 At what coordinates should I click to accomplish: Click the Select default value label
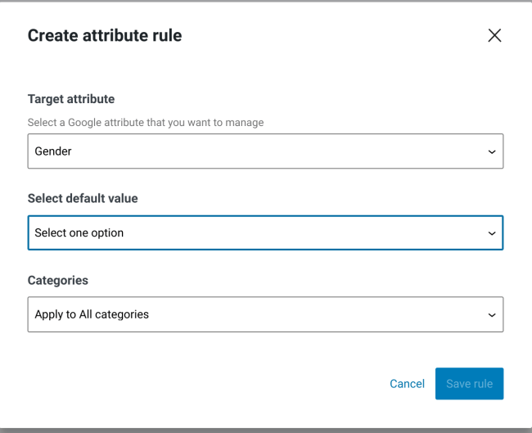(83, 198)
